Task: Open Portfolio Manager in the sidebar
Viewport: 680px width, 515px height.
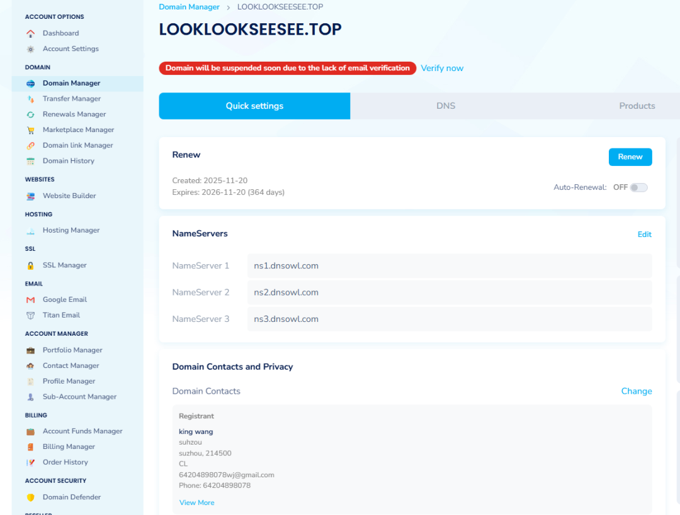Action: (x=72, y=350)
